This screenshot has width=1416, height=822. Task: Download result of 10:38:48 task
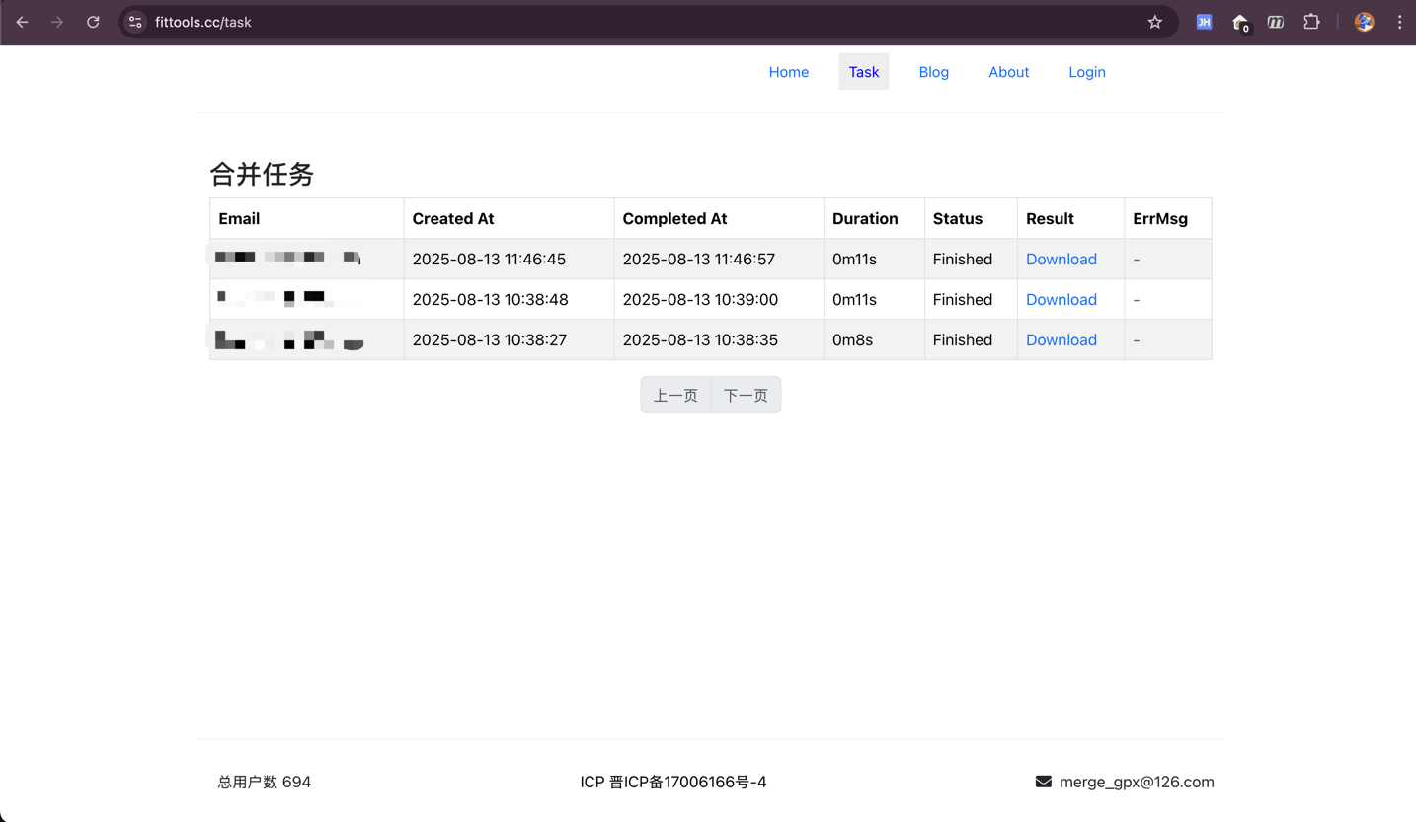tap(1061, 300)
